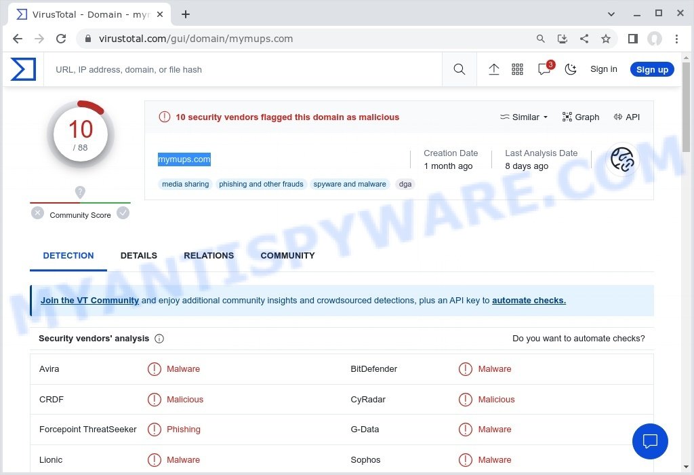This screenshot has height=475, width=694.
Task: Click the search magnifier in VirusTotal bar
Action: (x=459, y=69)
